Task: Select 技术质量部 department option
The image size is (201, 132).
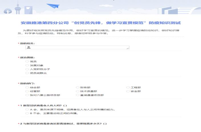Action: (x=78, y=91)
